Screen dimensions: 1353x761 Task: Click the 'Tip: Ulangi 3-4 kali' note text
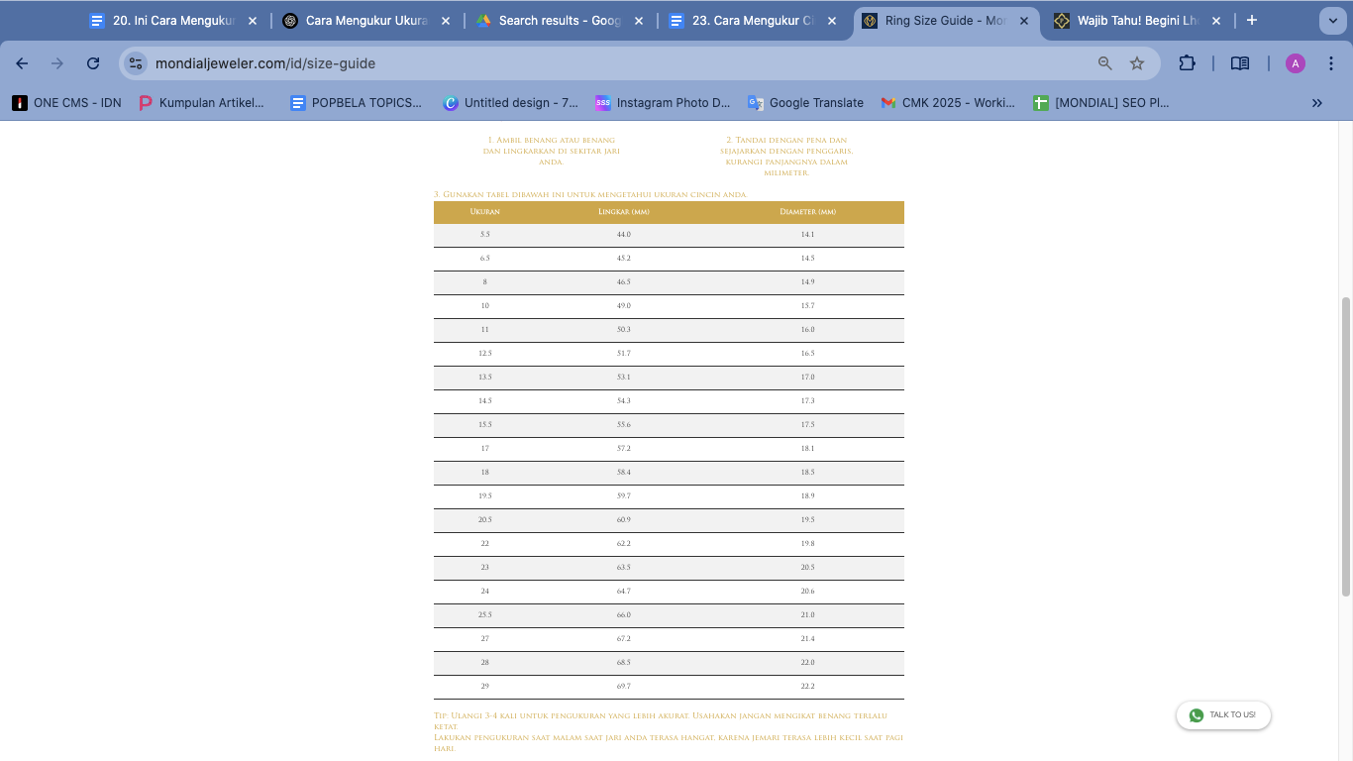[x=661, y=720]
